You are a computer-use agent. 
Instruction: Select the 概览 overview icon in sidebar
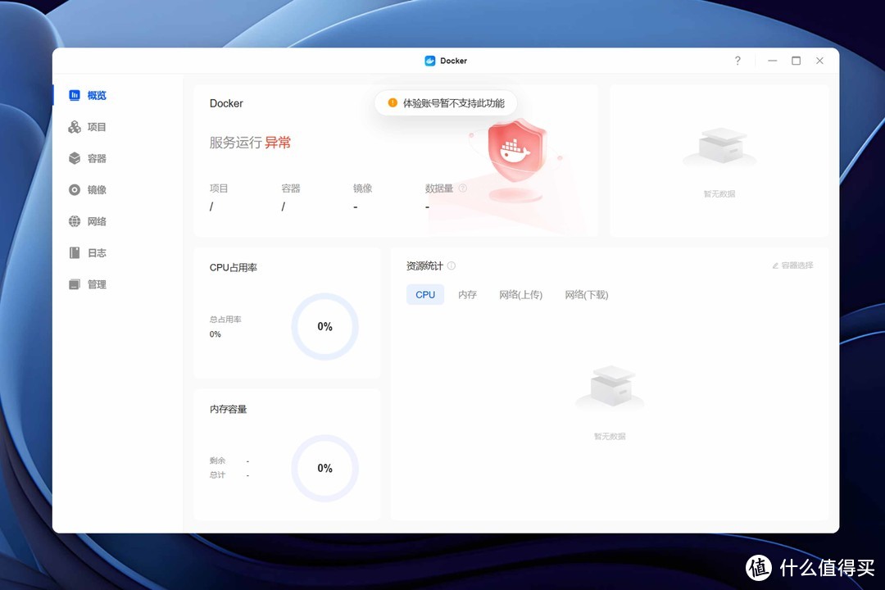click(x=75, y=95)
